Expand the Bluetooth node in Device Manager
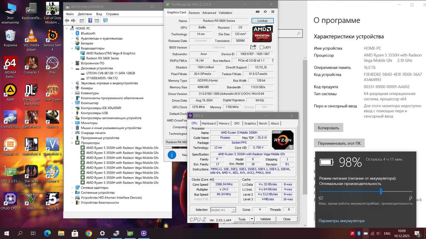 [72, 33]
